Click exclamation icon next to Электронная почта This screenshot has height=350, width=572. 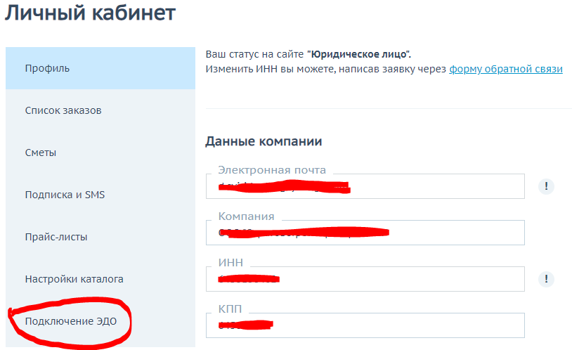(x=546, y=186)
